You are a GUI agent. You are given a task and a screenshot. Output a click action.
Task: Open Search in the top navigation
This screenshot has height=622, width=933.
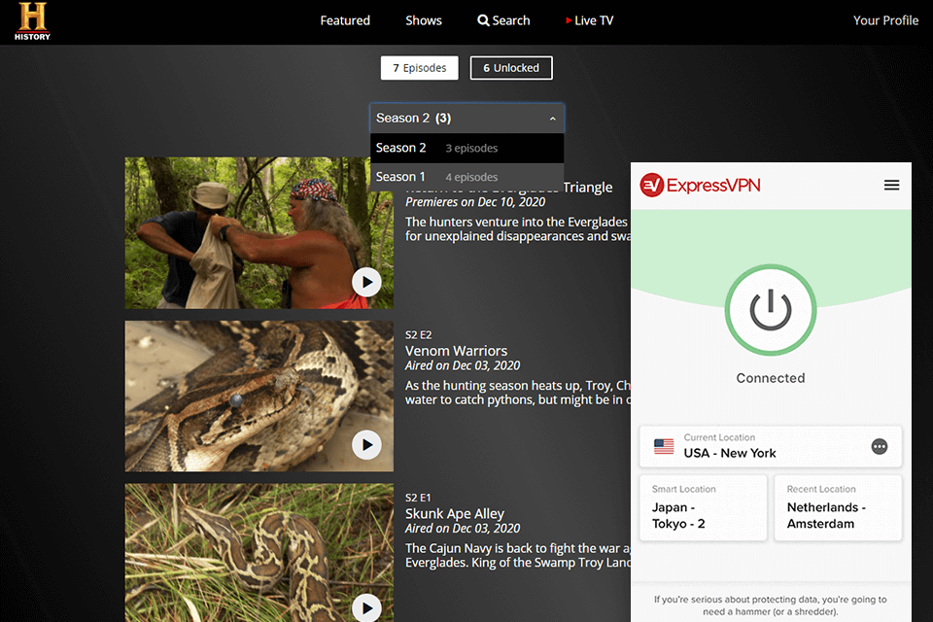(503, 20)
